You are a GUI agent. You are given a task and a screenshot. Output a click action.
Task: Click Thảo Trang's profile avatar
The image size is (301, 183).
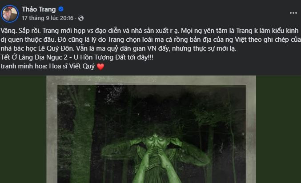coord(10,14)
